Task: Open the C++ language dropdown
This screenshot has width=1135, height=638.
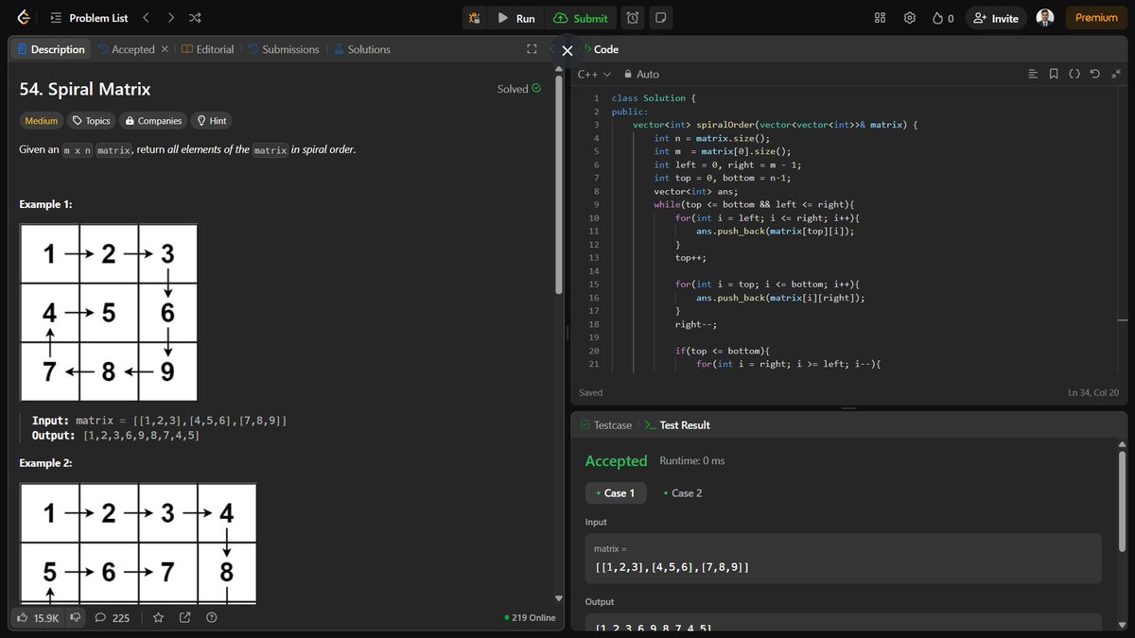Action: tap(594, 74)
